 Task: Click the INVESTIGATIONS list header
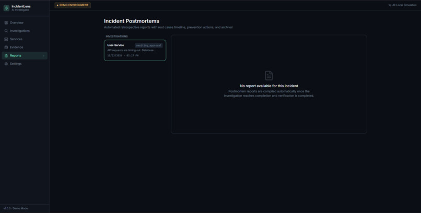[117, 36]
